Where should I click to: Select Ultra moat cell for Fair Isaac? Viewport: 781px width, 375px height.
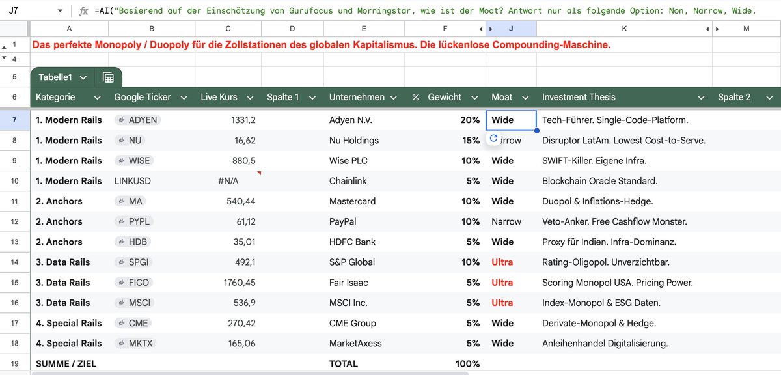click(x=512, y=282)
